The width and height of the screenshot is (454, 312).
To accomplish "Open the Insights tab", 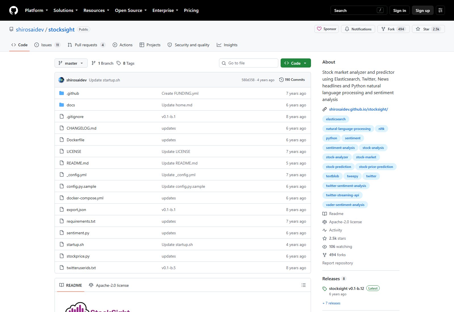I will coord(227,45).
